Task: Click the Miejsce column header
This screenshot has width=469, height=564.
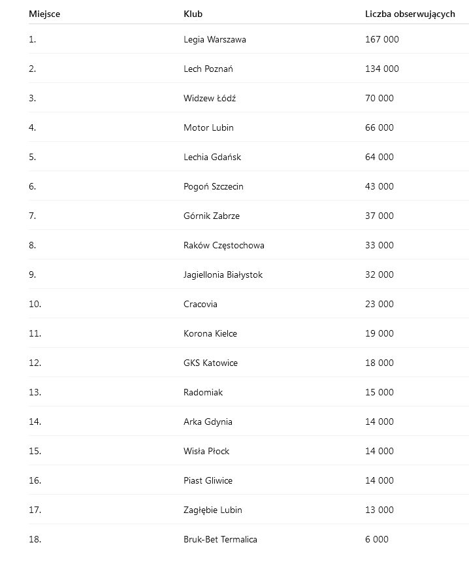Action: [44, 14]
